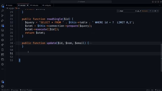Expand the Replace row in find widget

coord(118,11)
